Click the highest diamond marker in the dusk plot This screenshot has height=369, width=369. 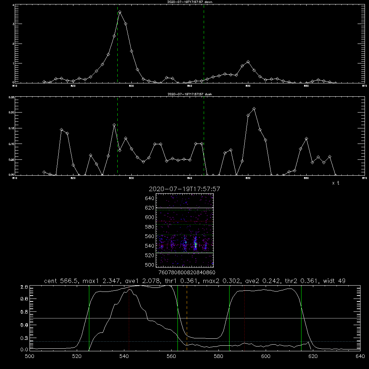pos(254,109)
